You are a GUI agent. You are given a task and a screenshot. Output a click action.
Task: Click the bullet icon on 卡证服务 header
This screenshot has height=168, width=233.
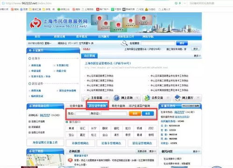30,50
